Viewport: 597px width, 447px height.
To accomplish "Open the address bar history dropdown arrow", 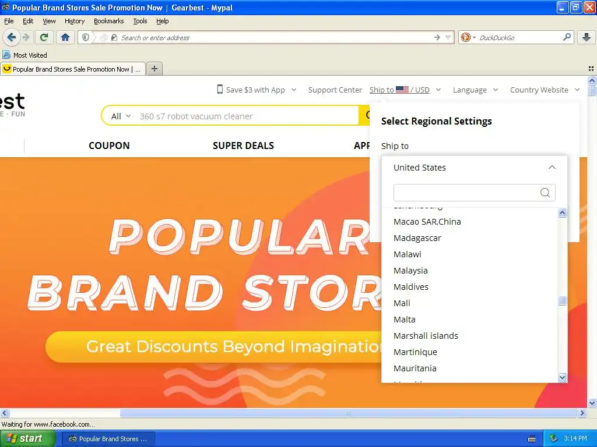I will pyautogui.click(x=448, y=37).
